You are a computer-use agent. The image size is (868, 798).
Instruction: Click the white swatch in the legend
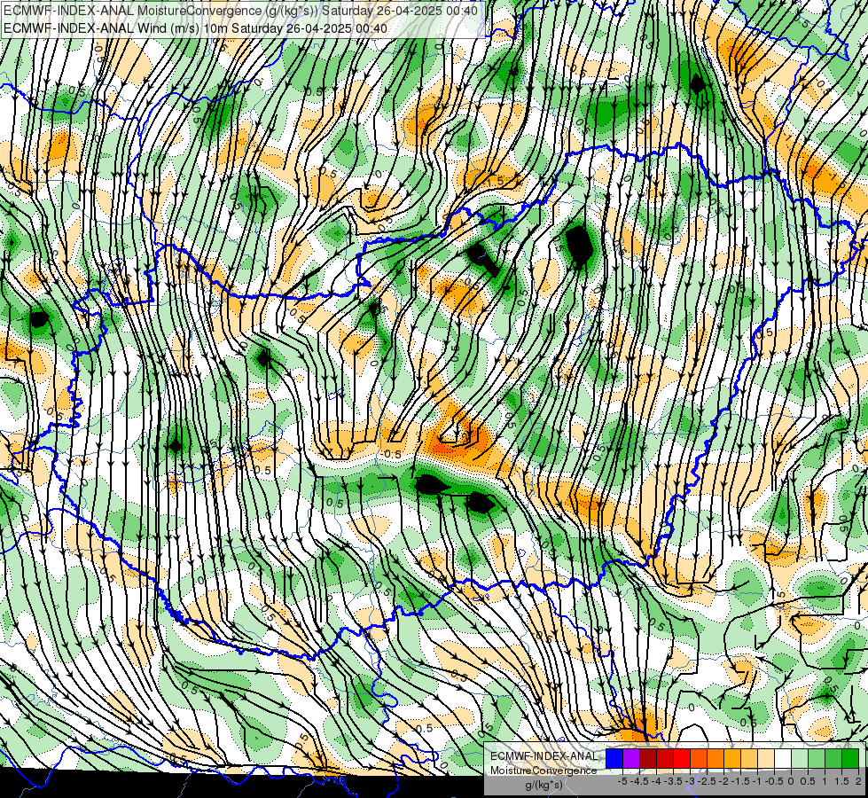tap(783, 759)
